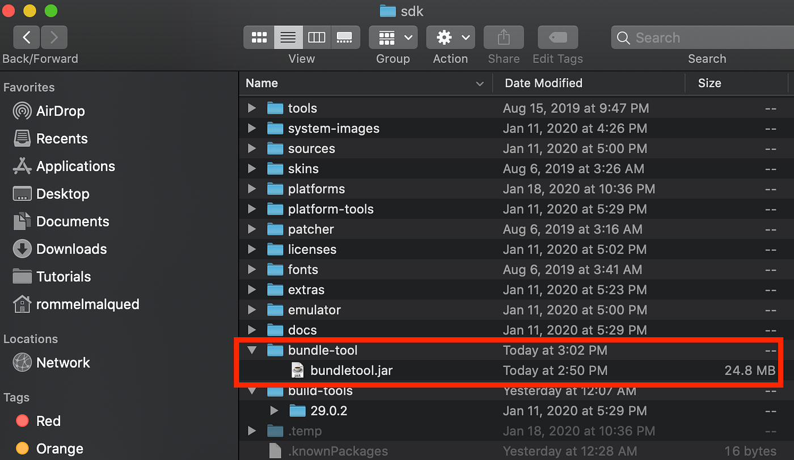Select the Red tag
Screen dimensions: 794x460
point(49,420)
